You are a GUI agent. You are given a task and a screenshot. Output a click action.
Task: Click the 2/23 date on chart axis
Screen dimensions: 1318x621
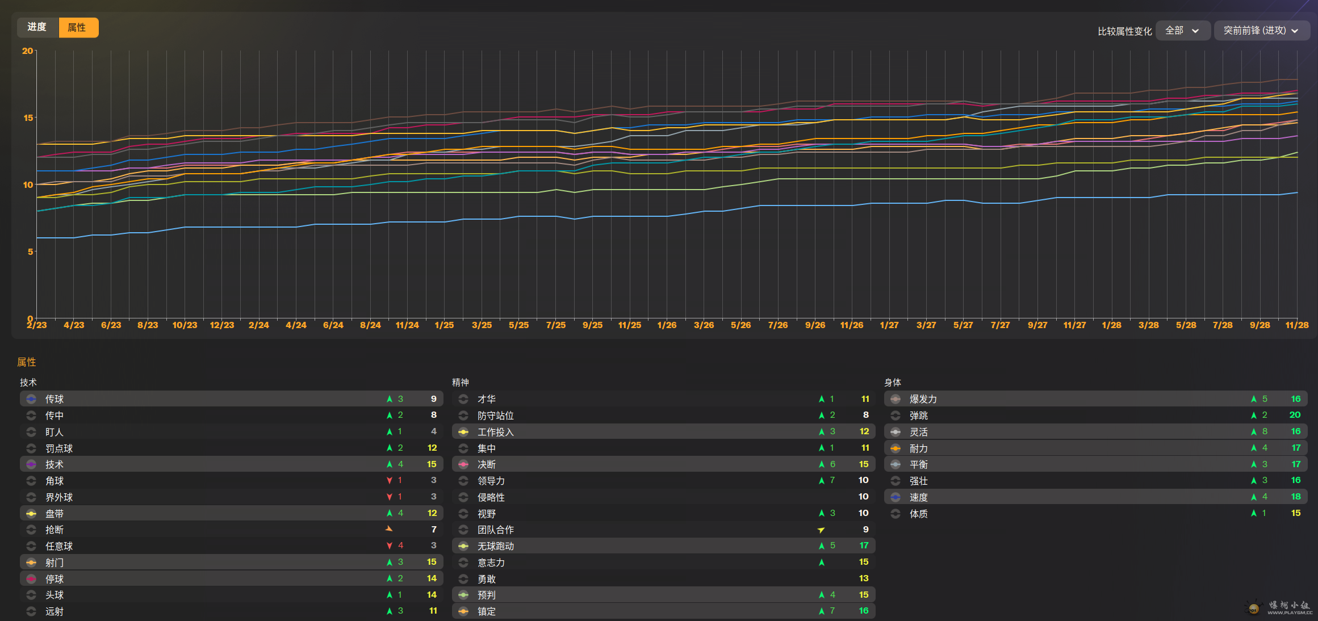tap(37, 325)
